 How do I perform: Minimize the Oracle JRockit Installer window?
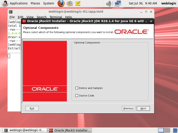(x=146, y=21)
